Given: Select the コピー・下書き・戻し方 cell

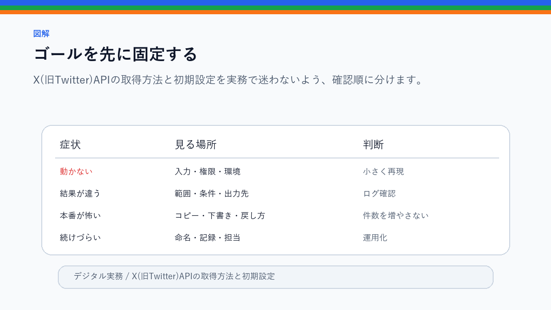Looking at the screenshot, I should point(220,215).
